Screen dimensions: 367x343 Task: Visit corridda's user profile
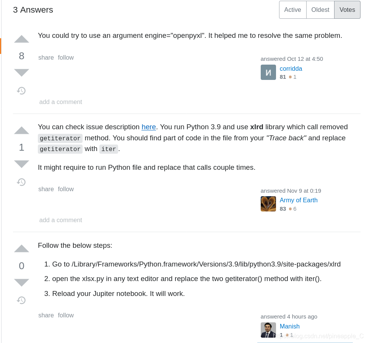tap(291, 68)
